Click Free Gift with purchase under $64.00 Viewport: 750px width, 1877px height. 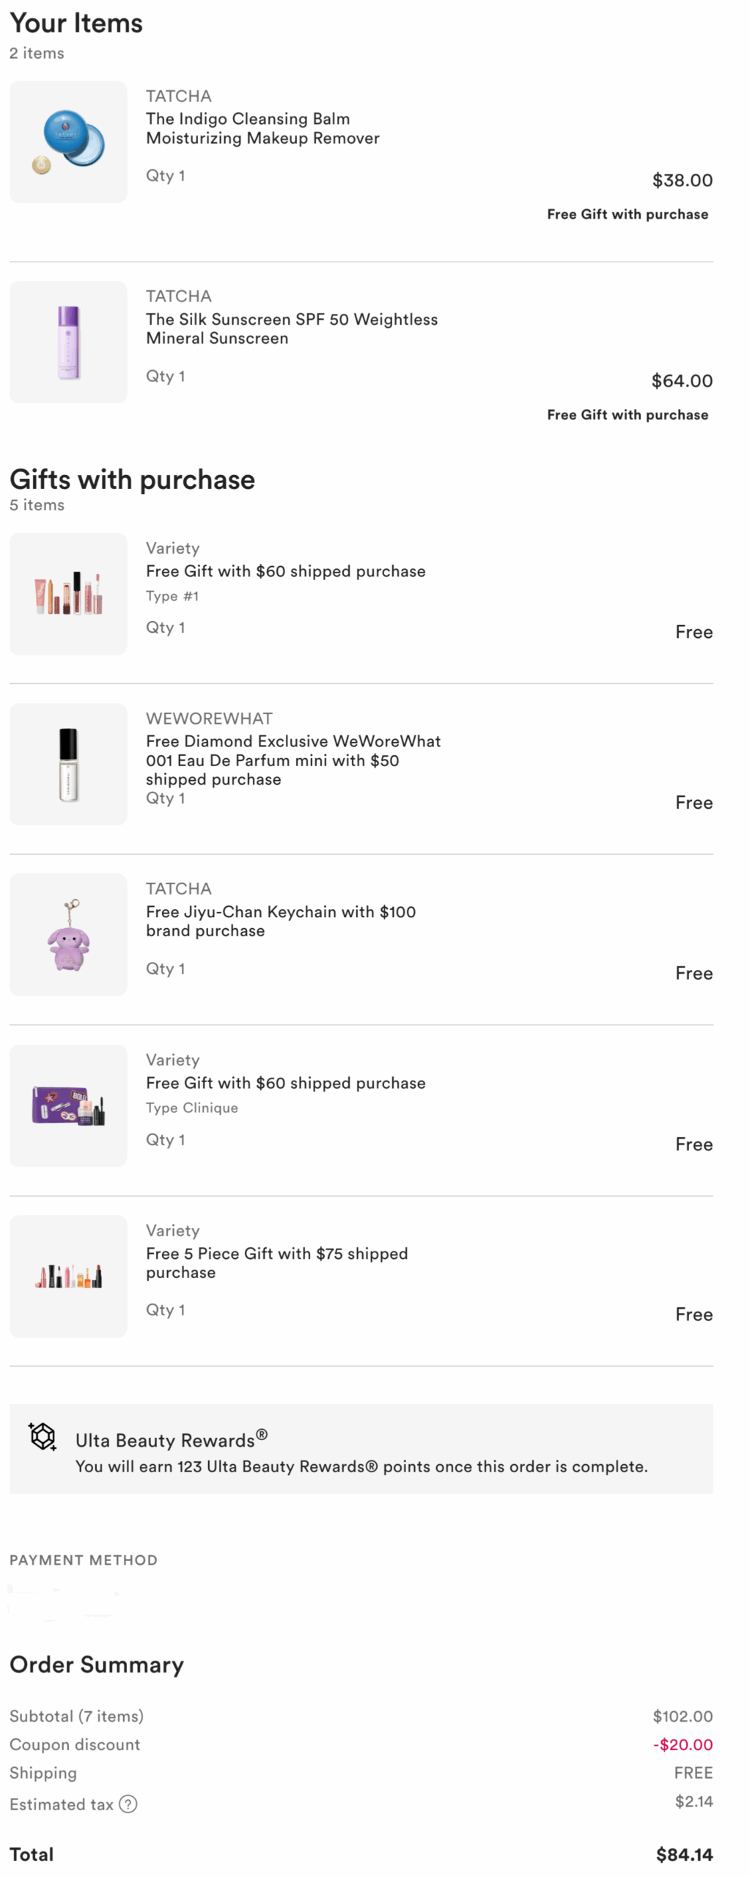627,415
